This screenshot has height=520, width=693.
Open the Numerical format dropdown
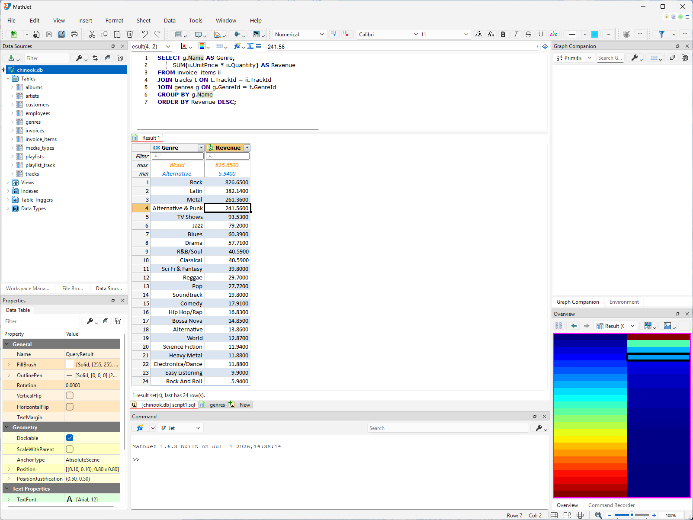click(x=299, y=34)
